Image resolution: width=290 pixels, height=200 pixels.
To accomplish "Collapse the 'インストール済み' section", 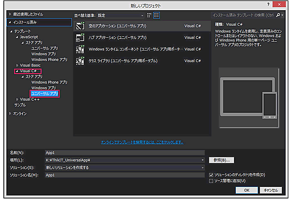I will tap(10, 22).
